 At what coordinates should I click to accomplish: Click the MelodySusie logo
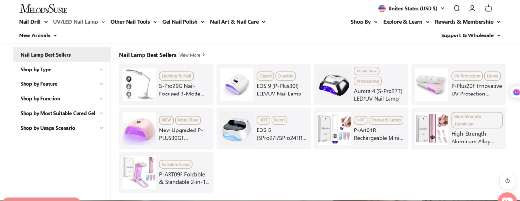click(43, 9)
